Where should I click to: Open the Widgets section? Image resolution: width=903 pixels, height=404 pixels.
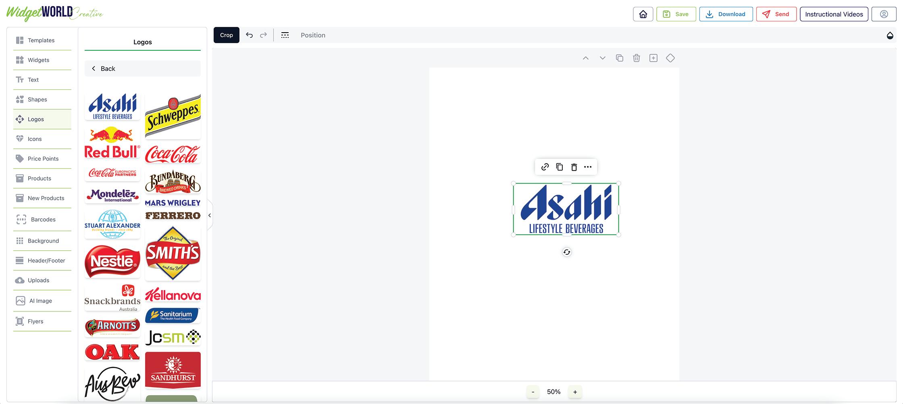coord(42,60)
